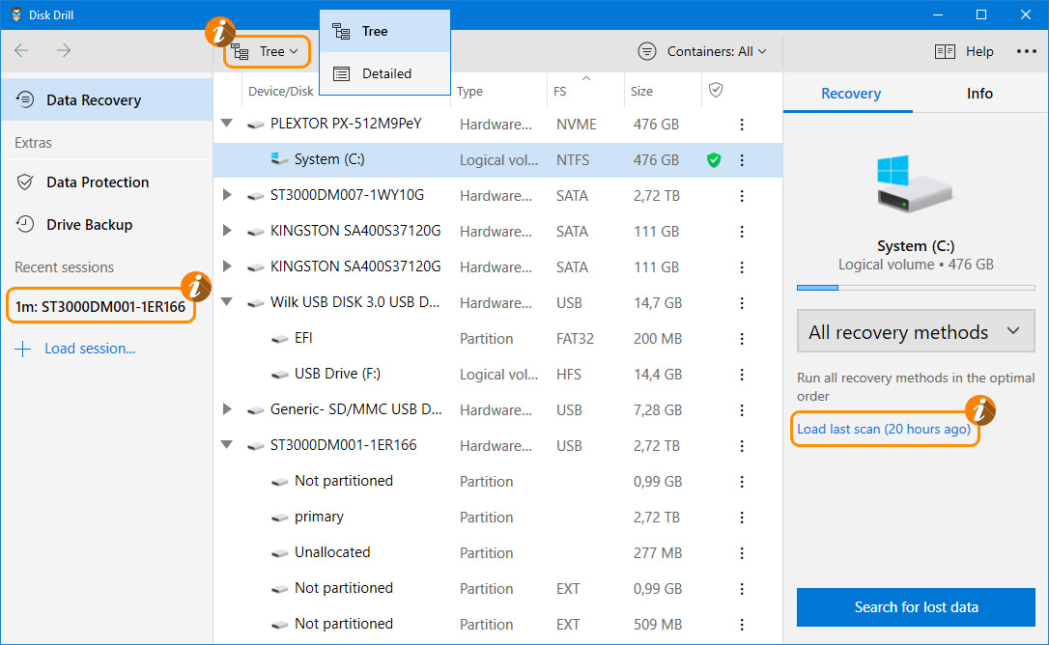Open the options menu for ST3000DM001-1ER166
Screen dimensions: 1049x645
[x=742, y=446]
